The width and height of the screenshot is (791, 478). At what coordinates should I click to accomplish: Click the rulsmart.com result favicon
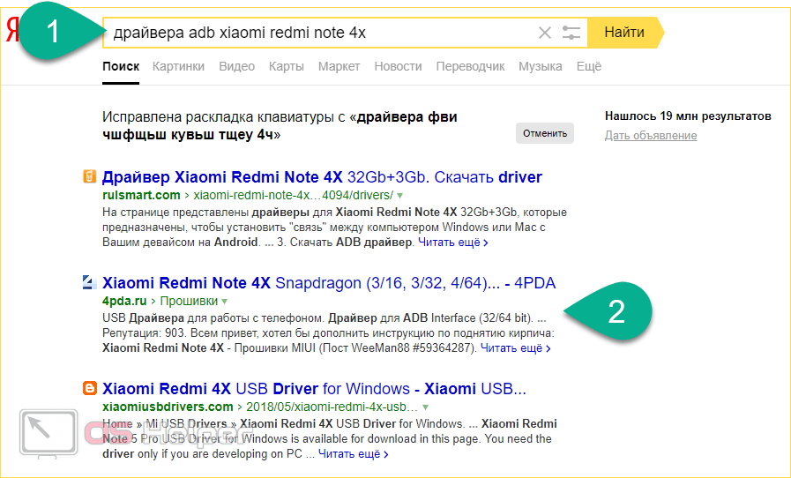tap(89, 177)
